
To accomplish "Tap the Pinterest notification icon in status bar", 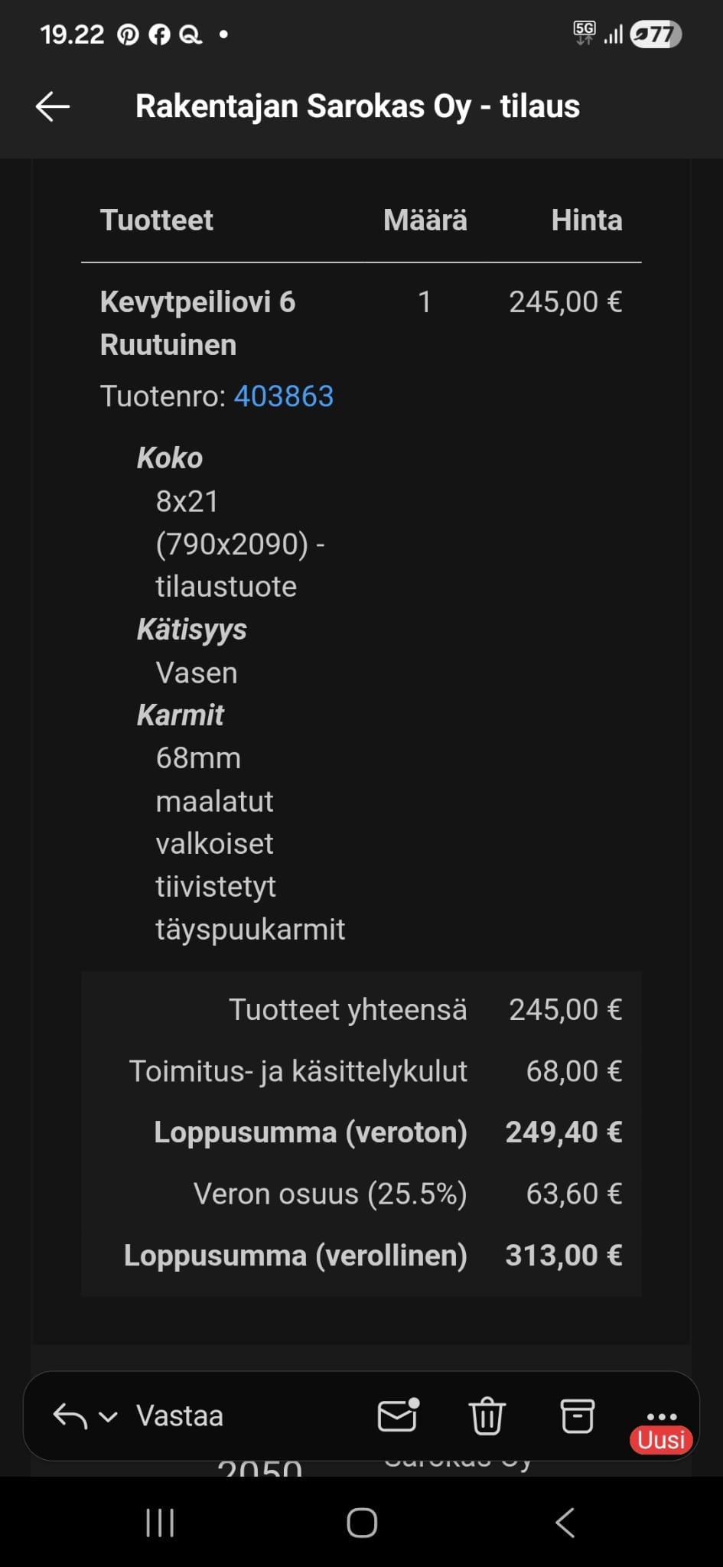I will tap(129, 34).
